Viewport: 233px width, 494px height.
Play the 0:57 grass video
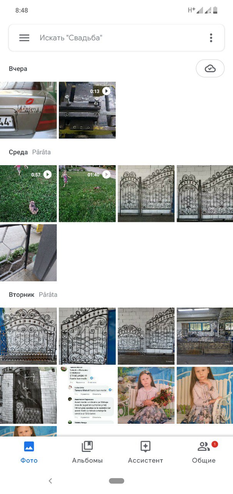[x=28, y=194]
